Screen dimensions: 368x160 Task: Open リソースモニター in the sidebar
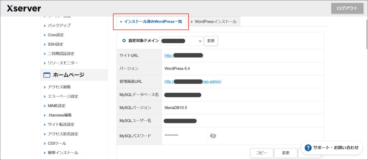(63, 63)
